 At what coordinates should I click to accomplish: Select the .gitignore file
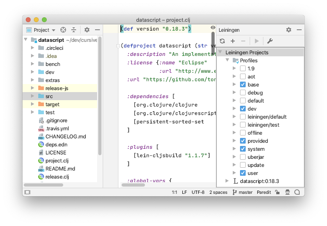tap(56, 120)
